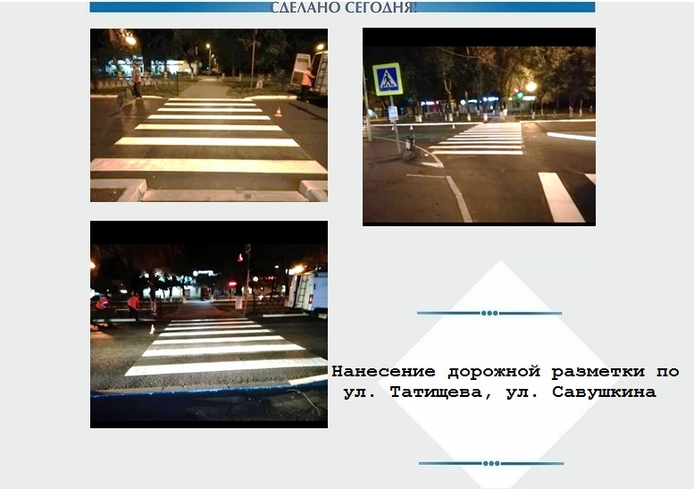694x489 pixels.
Task: Click the 'СДЕЛАНО СЕГОДНЯ!' header banner
Action: 343,7
